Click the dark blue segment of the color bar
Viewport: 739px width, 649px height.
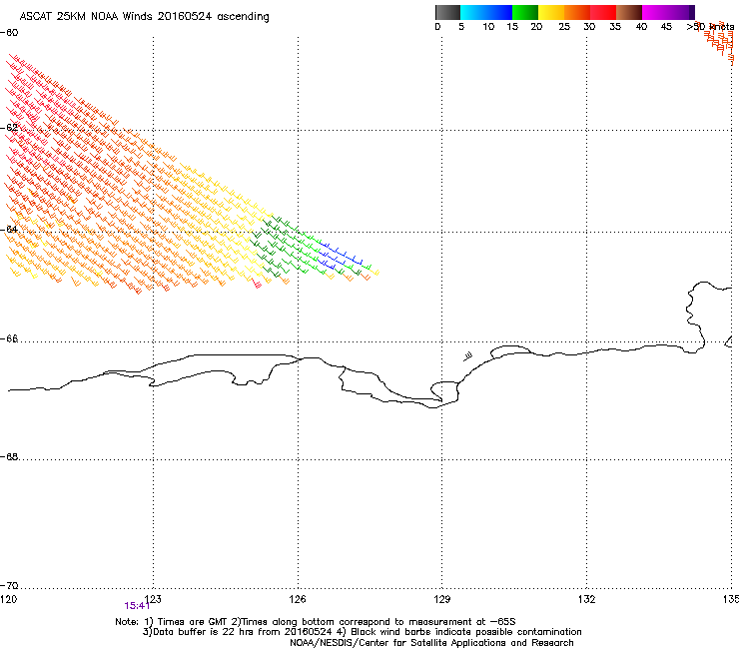(499, 12)
